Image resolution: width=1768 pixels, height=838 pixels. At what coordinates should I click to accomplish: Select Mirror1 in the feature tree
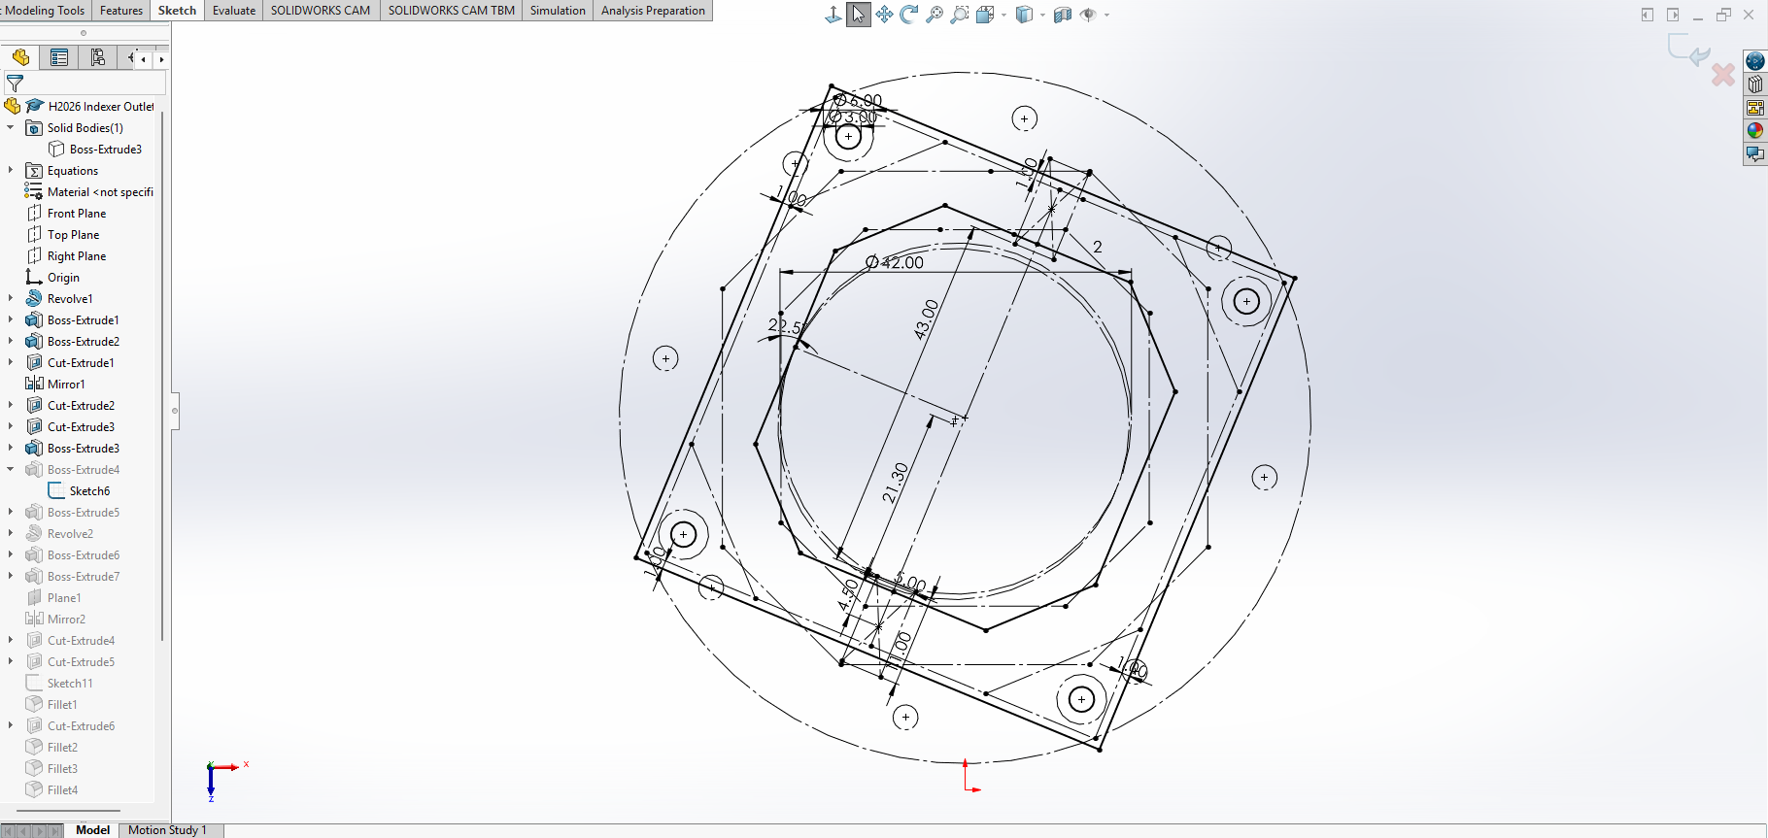pos(55,384)
